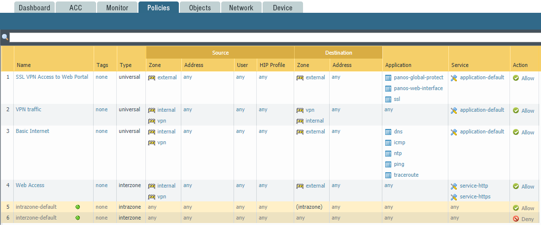Select the (intrazone) destination zone cell

pyautogui.click(x=309, y=207)
